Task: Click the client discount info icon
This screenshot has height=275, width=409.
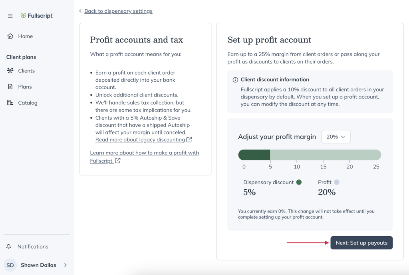Action: tap(235, 80)
